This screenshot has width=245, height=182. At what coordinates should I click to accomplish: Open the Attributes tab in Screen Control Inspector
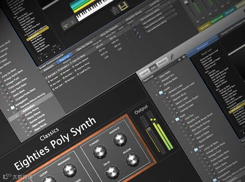(x=49, y=69)
